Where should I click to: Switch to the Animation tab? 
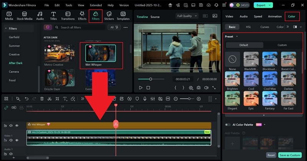pyautogui.click(x=275, y=16)
